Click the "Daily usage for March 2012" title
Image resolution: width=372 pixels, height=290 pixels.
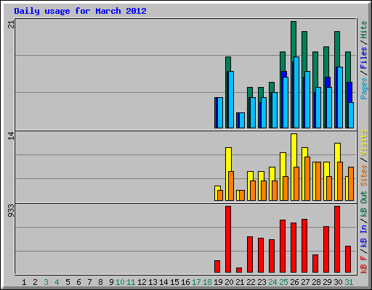80,11
